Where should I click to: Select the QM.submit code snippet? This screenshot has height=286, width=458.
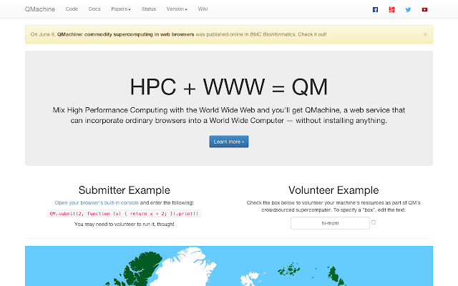tap(125, 214)
